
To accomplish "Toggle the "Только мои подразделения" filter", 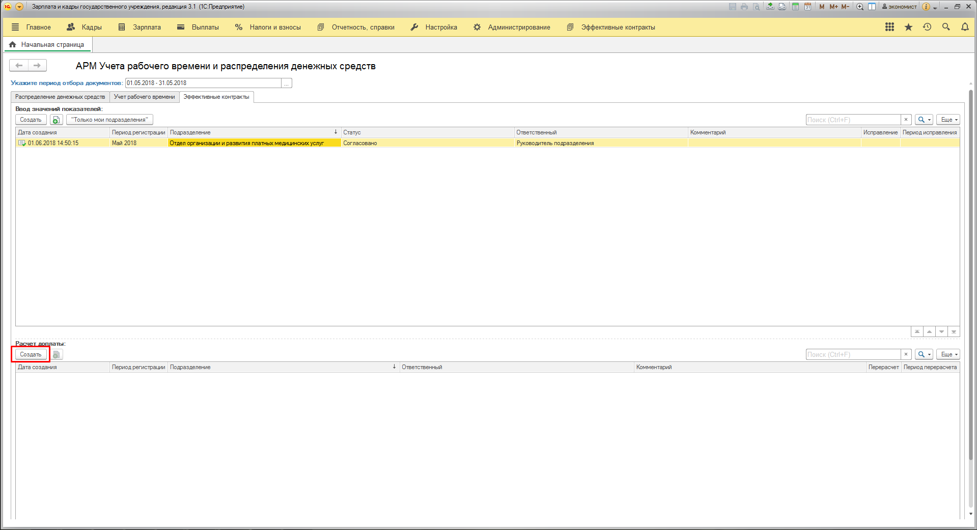I will pos(109,120).
